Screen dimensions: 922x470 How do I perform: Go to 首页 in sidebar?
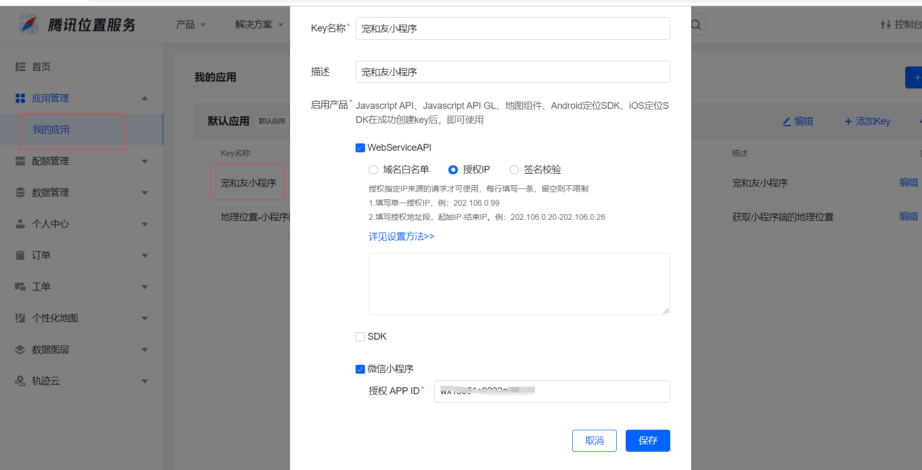(41, 67)
